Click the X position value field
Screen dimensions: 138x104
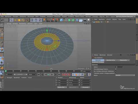click(62, 80)
